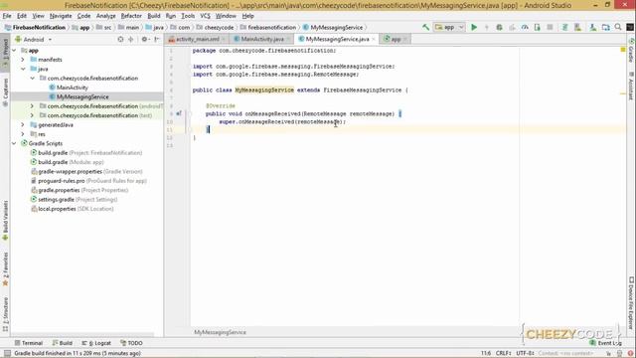Click the Profile app gauge icon
The image size is (636, 358).
525,27
